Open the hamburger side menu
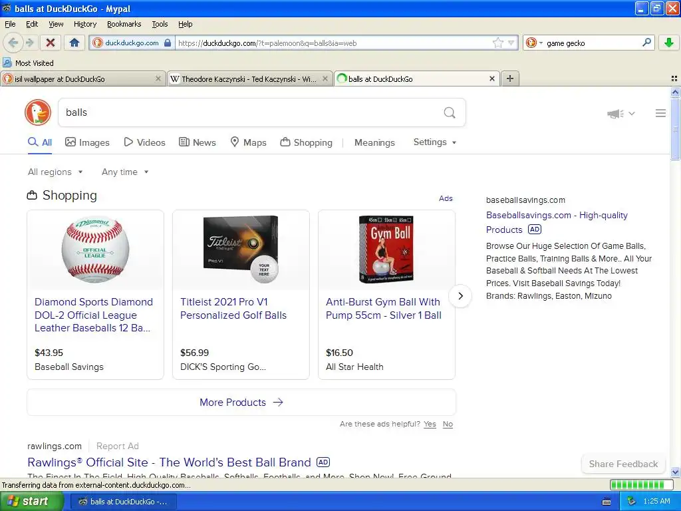681x511 pixels. point(660,113)
